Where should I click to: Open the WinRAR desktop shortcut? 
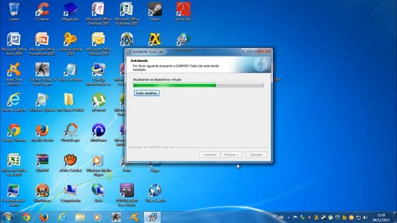coord(42,163)
